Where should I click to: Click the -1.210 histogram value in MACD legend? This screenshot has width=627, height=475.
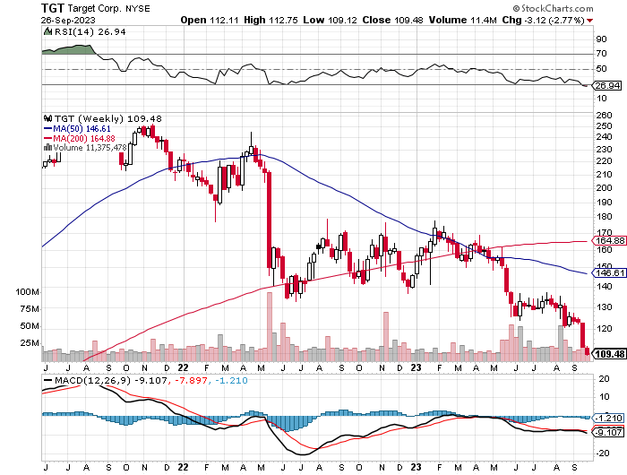click(231, 380)
